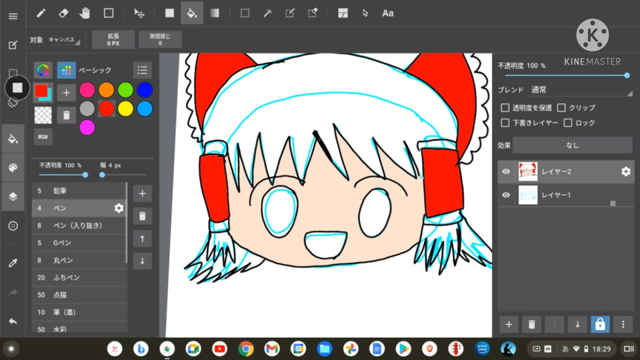The image size is (640, 360).
Task: Select the Bucket fill tool
Action: point(192,13)
